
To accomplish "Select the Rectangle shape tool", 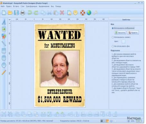I will [4, 50].
